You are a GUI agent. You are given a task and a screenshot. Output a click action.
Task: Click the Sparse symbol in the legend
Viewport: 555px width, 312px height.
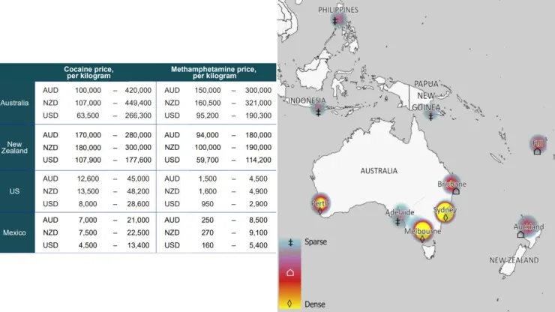290,242
